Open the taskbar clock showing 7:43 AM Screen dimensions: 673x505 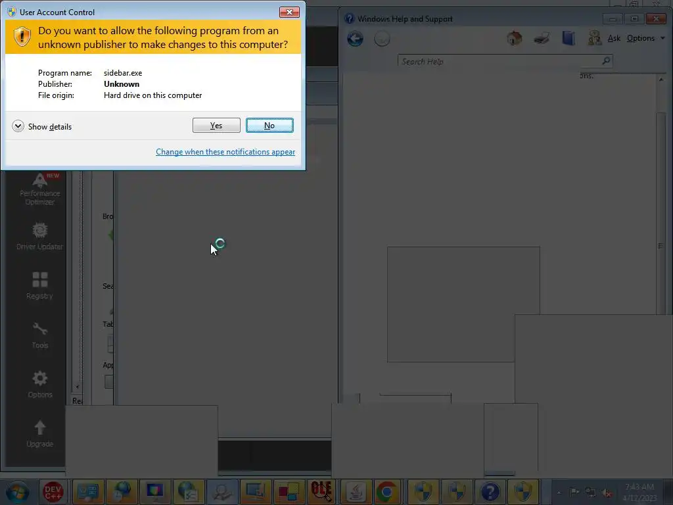click(x=639, y=492)
